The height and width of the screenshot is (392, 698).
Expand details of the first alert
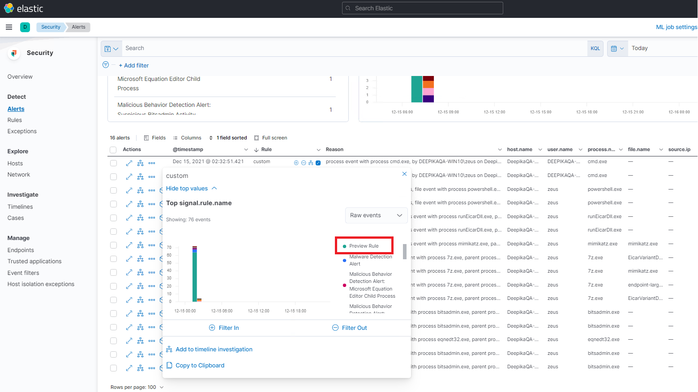click(x=129, y=162)
